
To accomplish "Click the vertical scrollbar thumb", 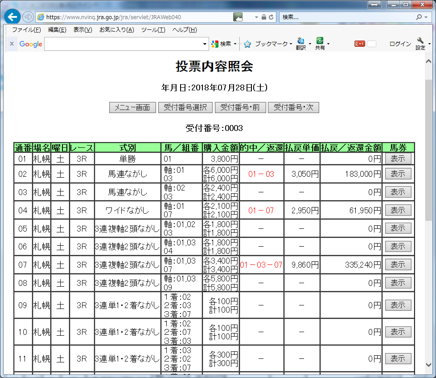I will coord(428,150).
